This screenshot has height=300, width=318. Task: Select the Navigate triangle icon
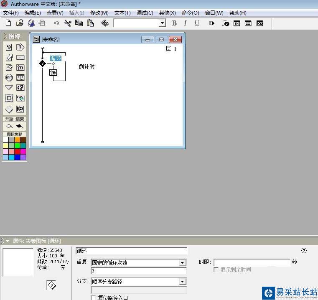coord(9,87)
